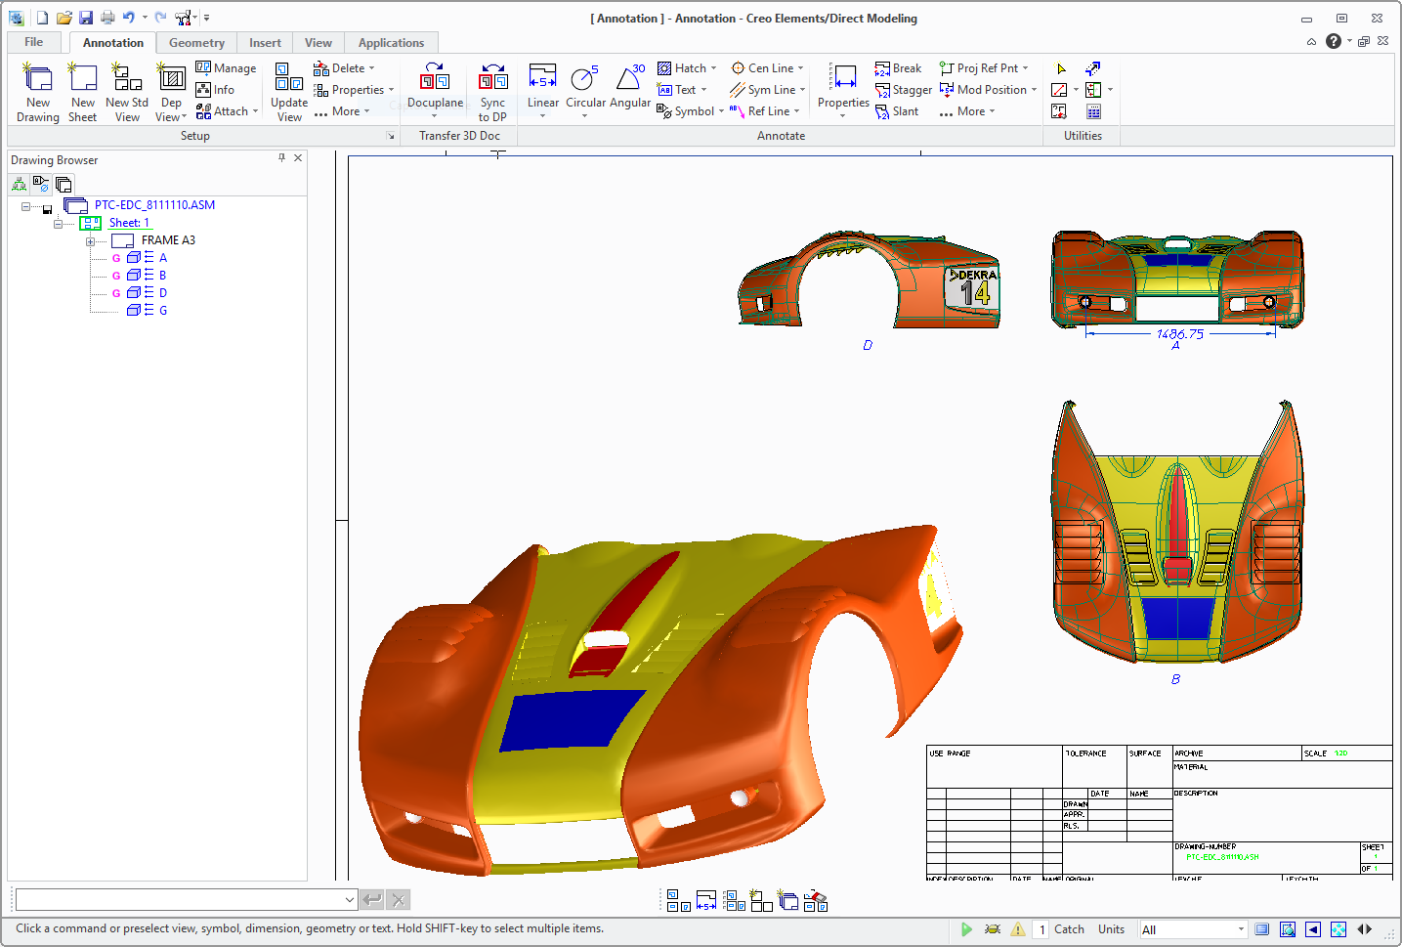Switch to the Geometry ribbon tab
The width and height of the screenshot is (1402, 947).
click(196, 43)
